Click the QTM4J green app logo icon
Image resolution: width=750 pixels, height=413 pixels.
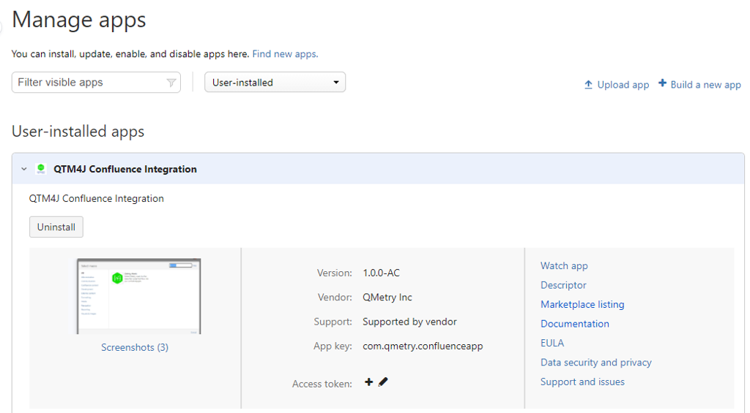pyautogui.click(x=41, y=169)
